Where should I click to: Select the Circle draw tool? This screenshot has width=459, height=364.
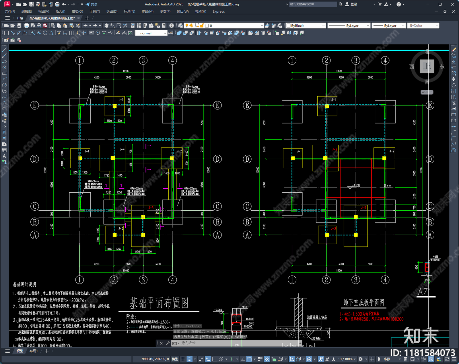coord(4,85)
